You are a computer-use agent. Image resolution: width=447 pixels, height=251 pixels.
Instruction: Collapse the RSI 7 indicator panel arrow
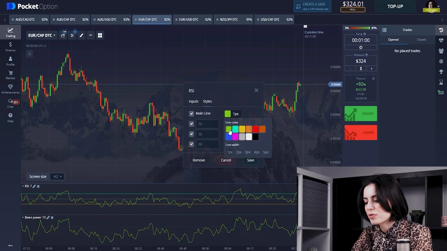tap(23, 186)
